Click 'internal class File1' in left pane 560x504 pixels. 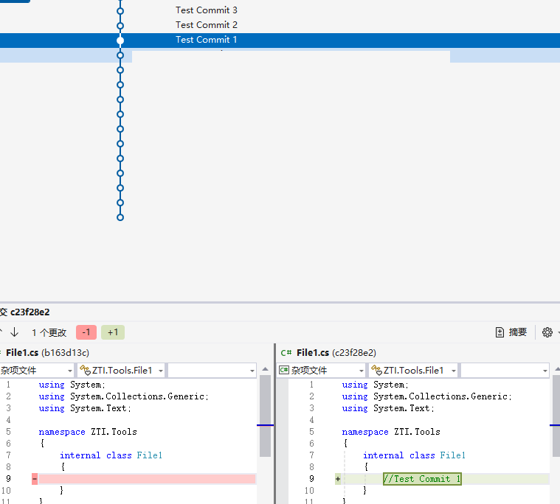[x=111, y=455]
